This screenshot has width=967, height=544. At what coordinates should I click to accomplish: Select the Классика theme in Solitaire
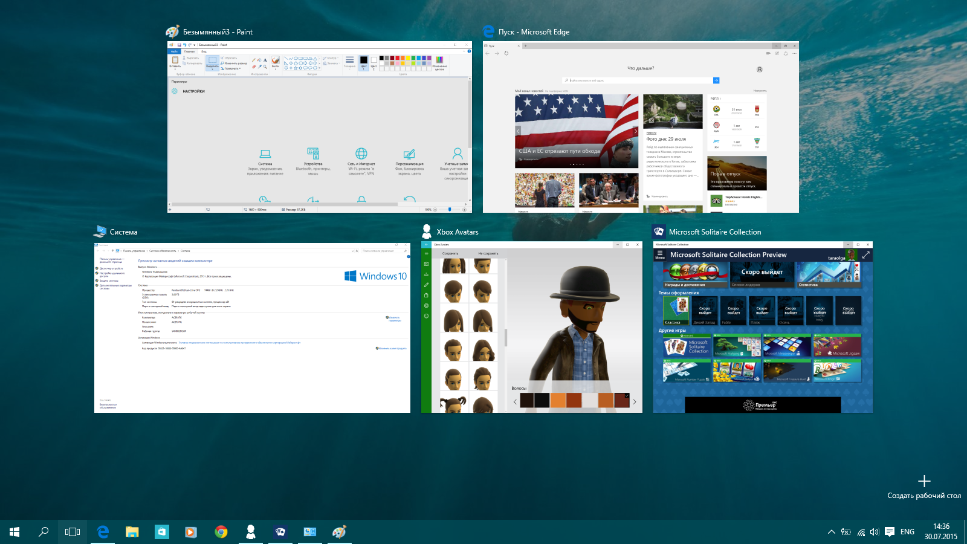click(676, 311)
